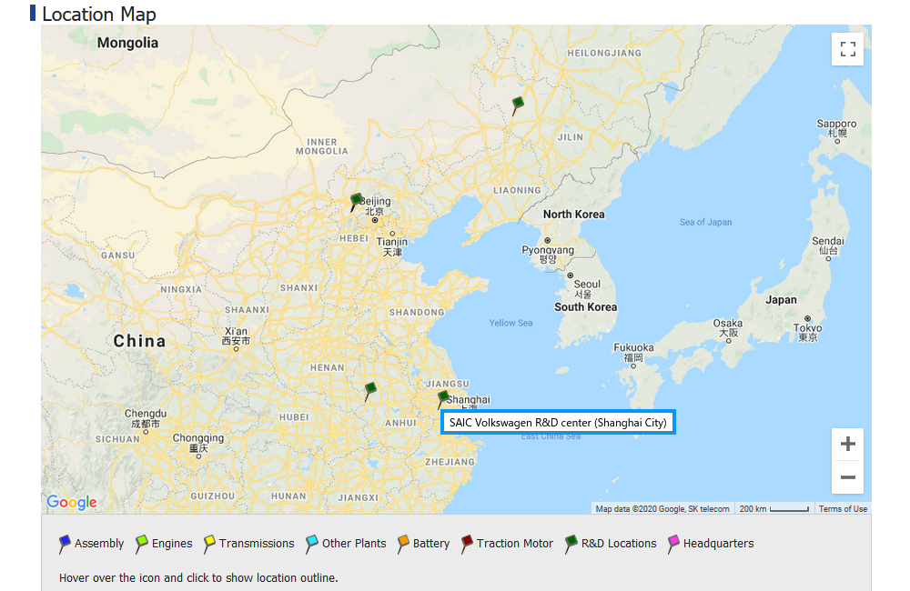
Task: Click the Map data ©2020 Google attribution
Action: click(662, 508)
